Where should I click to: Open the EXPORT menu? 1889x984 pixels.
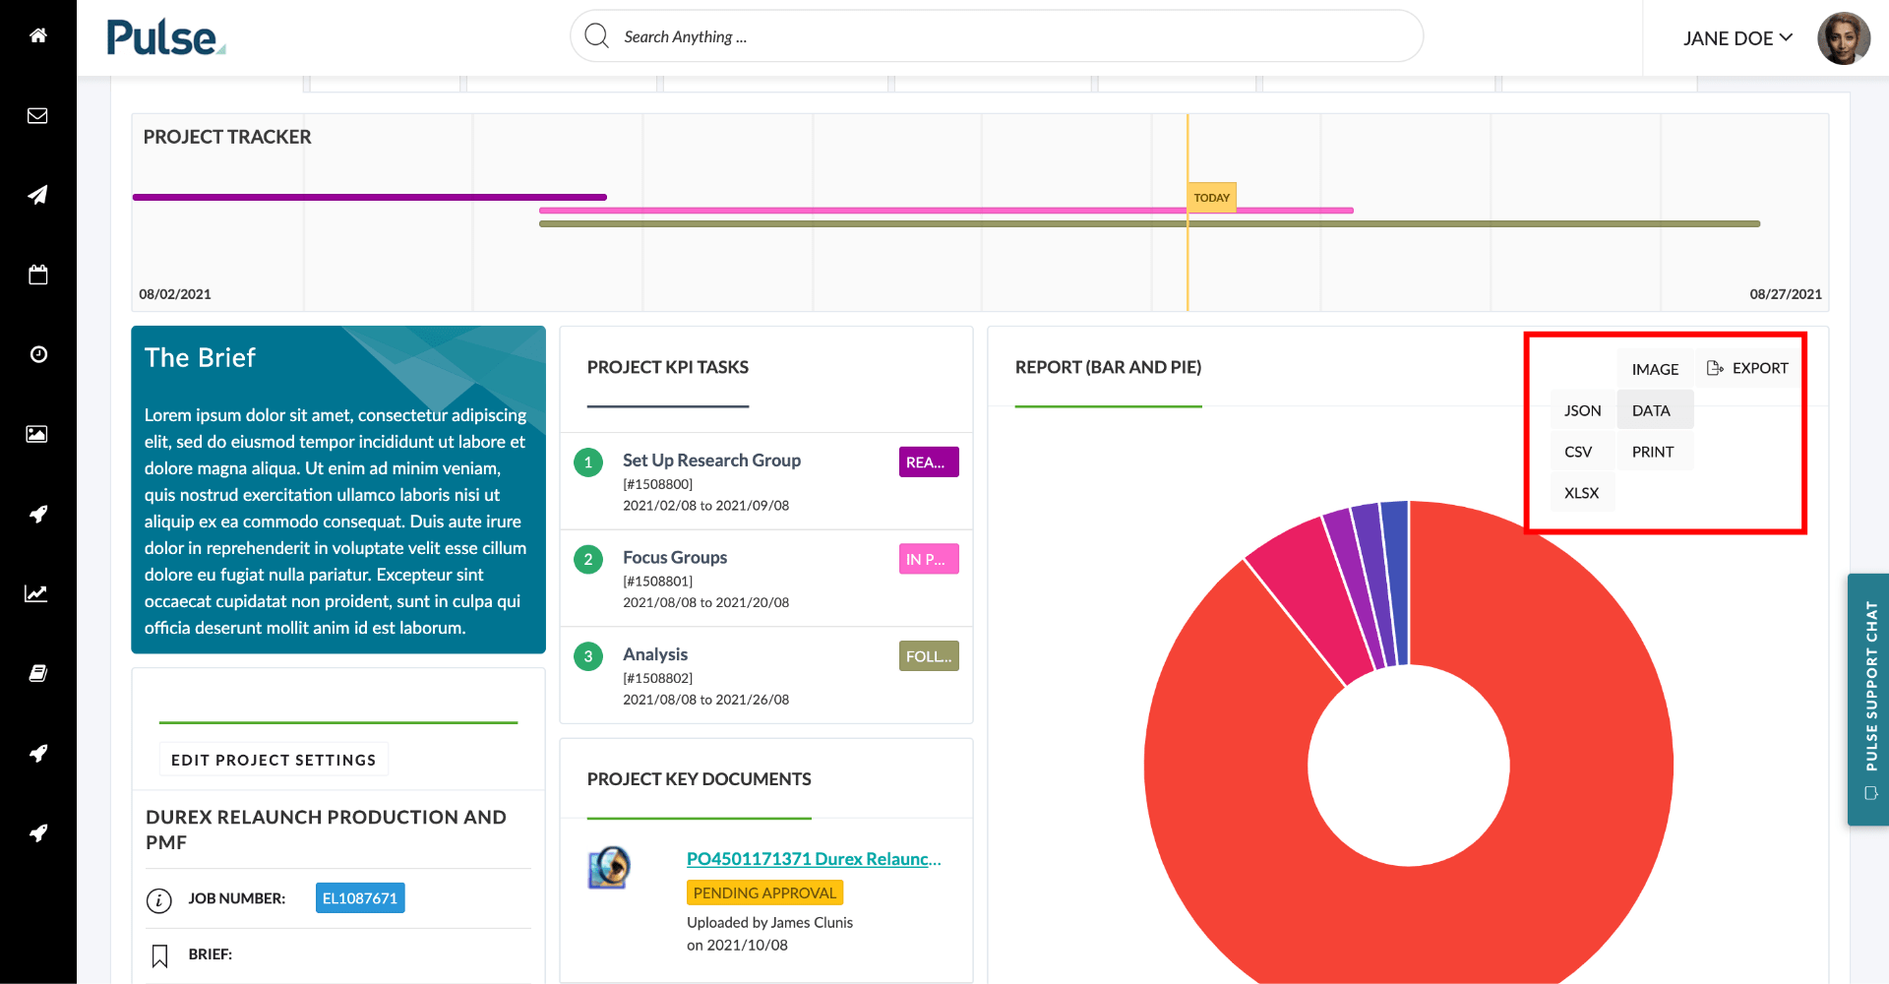1747,368
